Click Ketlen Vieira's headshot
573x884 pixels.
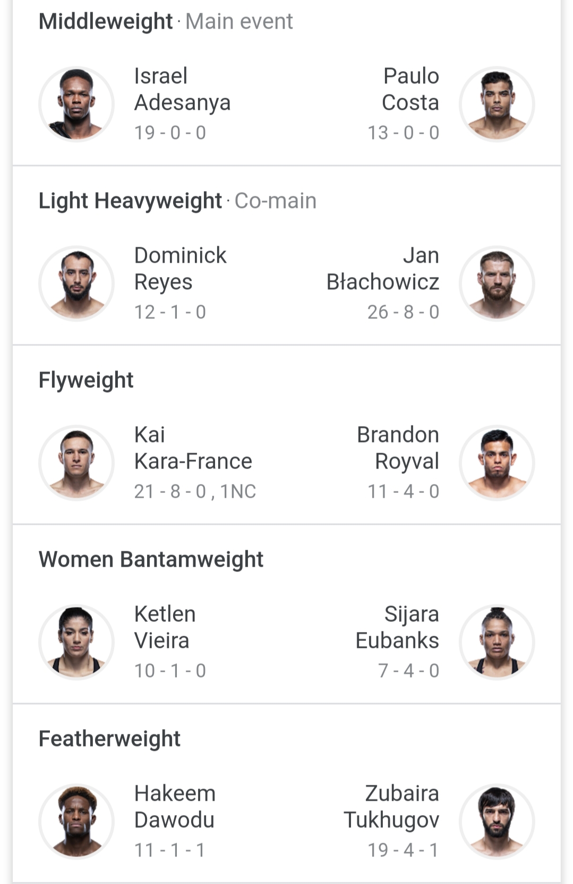pos(76,642)
